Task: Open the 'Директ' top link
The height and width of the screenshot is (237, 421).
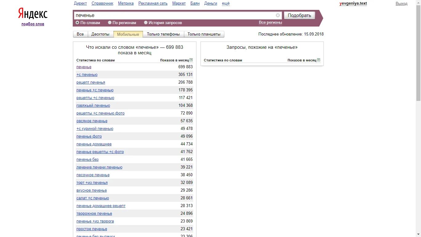Action: tap(80, 3)
